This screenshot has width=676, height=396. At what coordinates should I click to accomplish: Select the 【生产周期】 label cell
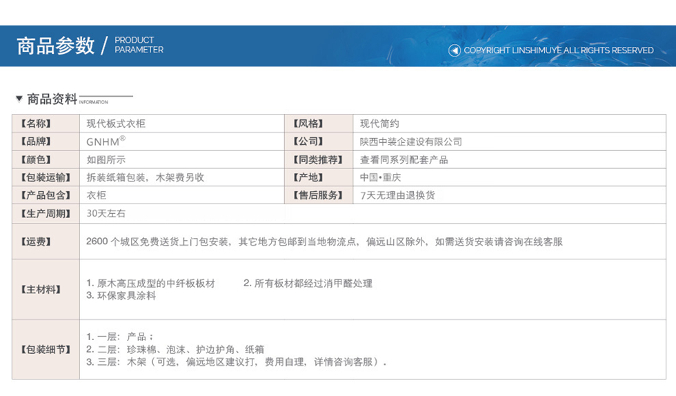(46, 213)
